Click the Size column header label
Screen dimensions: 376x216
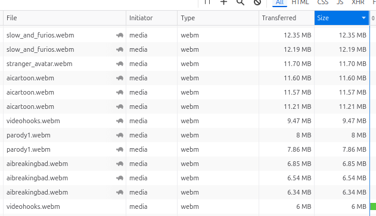[x=323, y=18]
